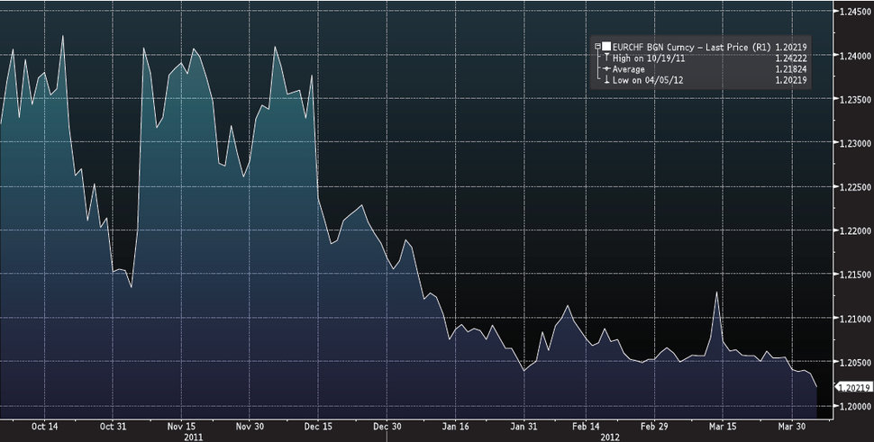The height and width of the screenshot is (442, 874).
Task: Click the 1.23500 y-axis label
Action: (855, 99)
